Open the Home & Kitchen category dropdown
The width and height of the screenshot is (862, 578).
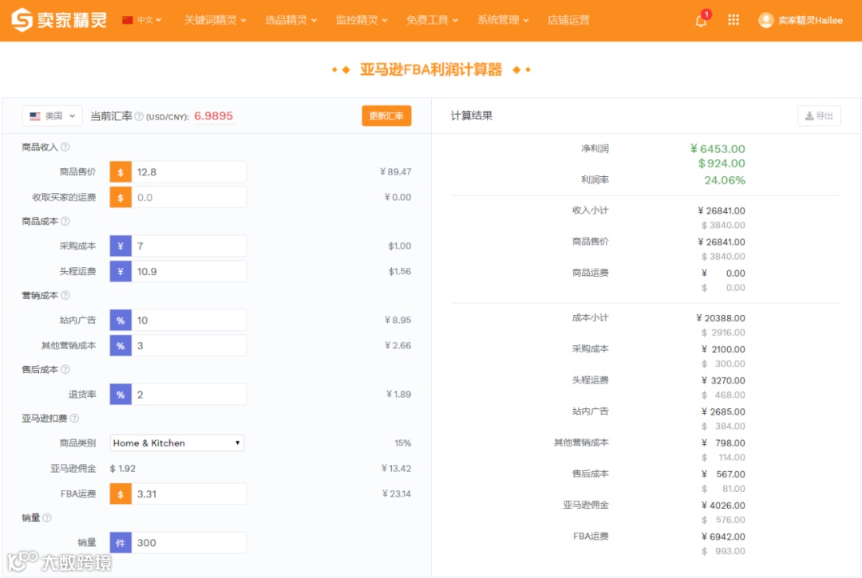[176, 443]
